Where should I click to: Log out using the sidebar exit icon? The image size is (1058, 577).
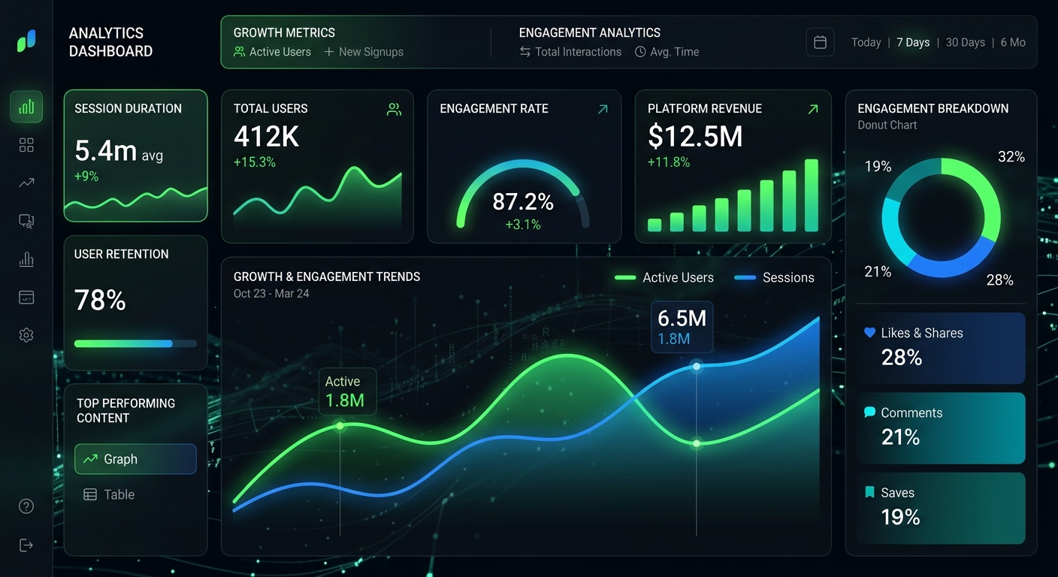pos(26,545)
